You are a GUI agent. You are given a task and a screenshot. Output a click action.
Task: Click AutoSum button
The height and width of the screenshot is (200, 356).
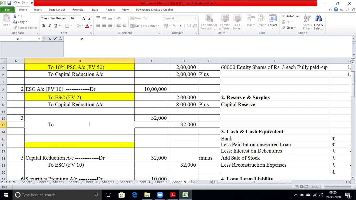click(x=290, y=16)
